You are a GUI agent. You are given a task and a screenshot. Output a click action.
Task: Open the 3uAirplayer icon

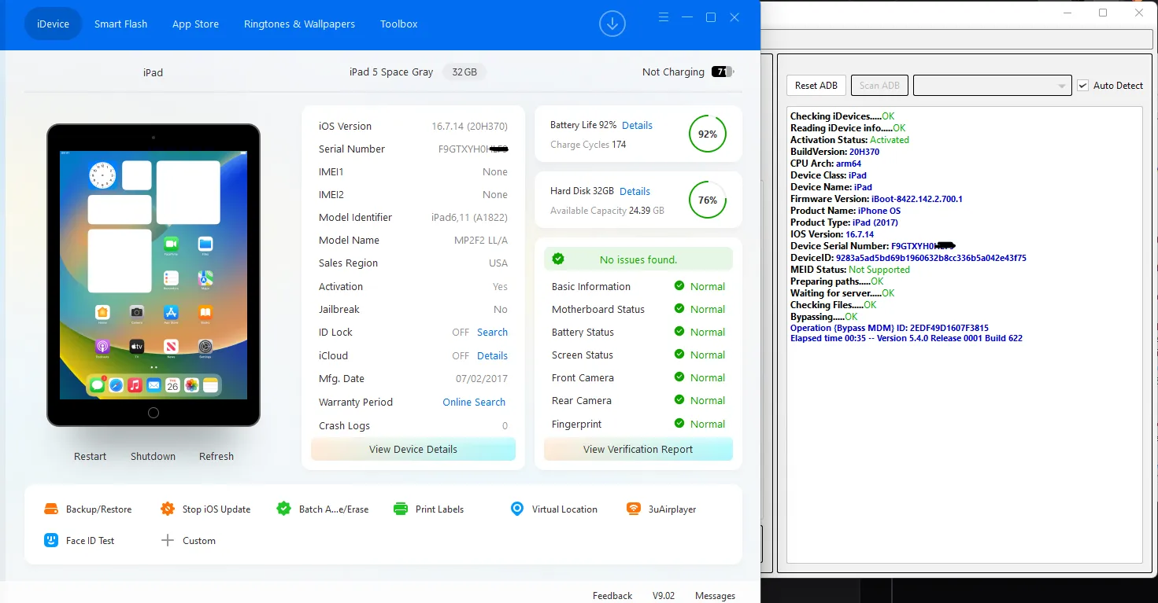coord(634,509)
